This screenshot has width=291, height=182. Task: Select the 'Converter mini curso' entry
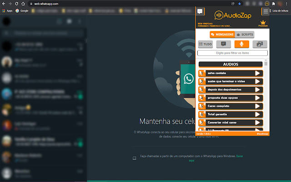click(x=231, y=122)
